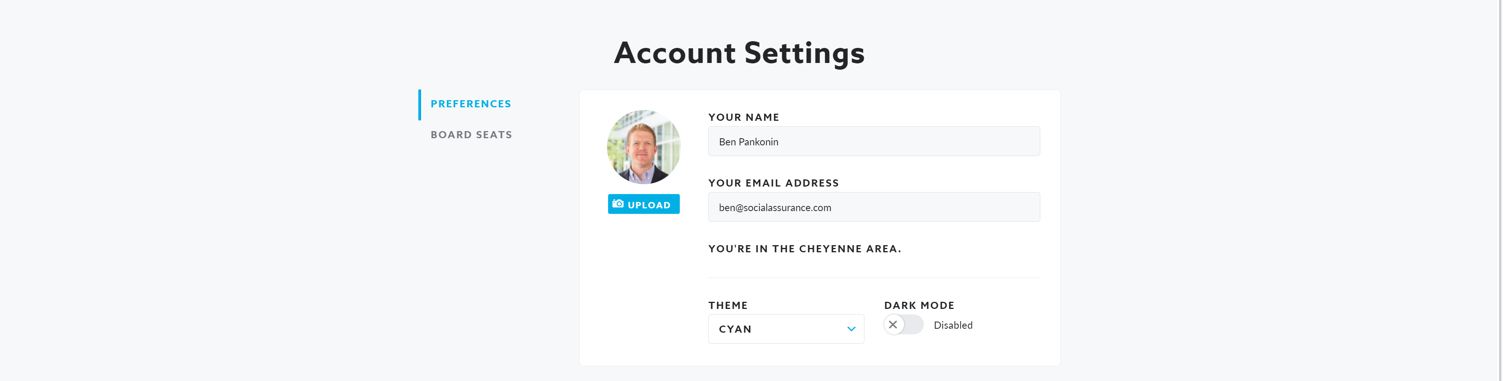Click the email address input field

pos(874,208)
